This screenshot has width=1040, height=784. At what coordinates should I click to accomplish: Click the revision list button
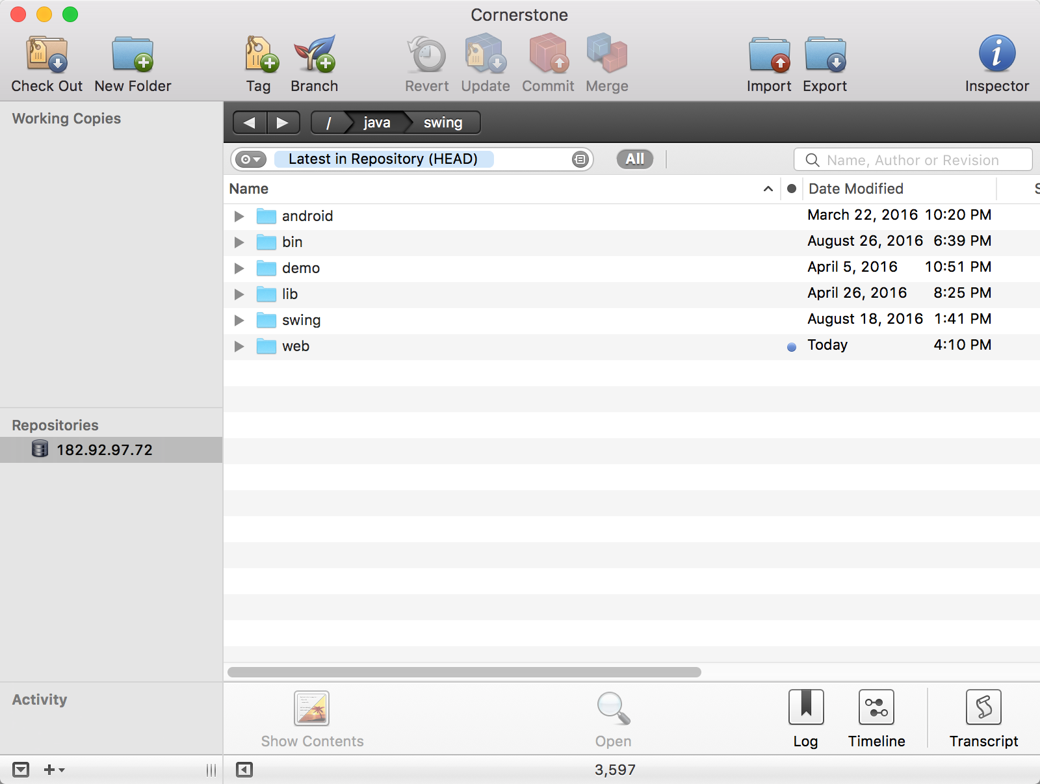click(x=580, y=159)
